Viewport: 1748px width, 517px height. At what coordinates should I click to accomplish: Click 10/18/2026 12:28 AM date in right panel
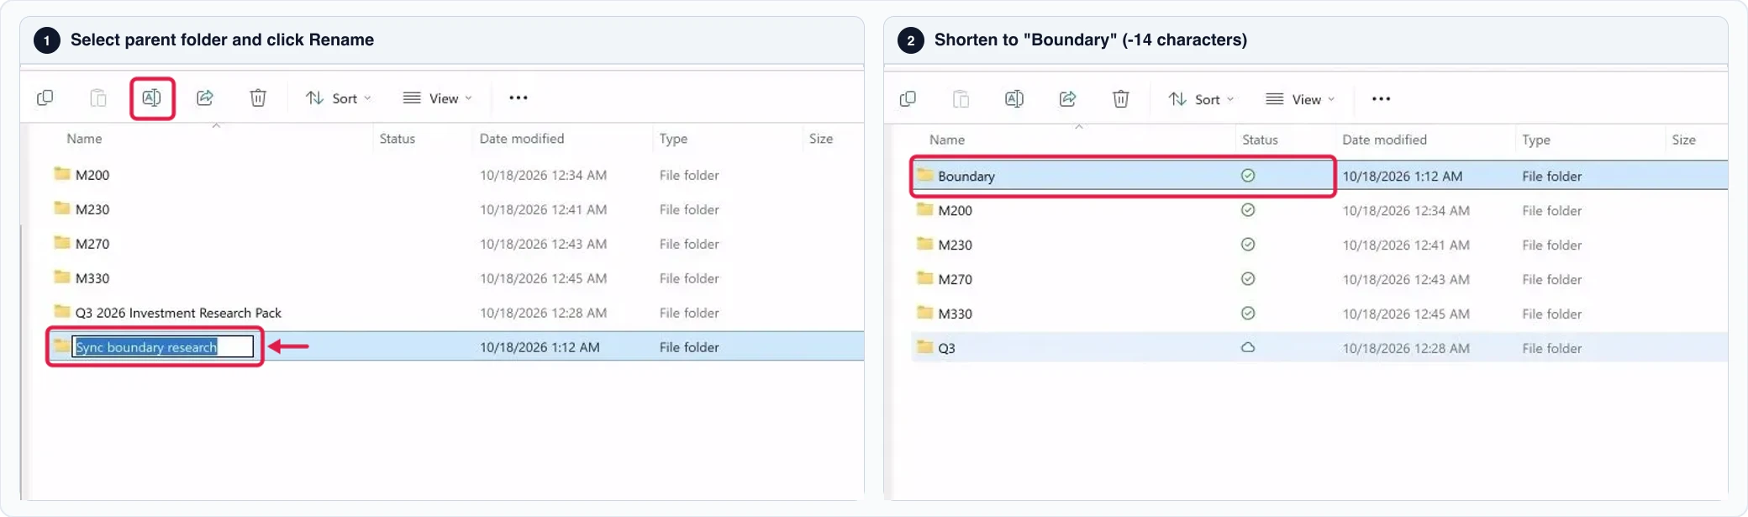(1406, 348)
